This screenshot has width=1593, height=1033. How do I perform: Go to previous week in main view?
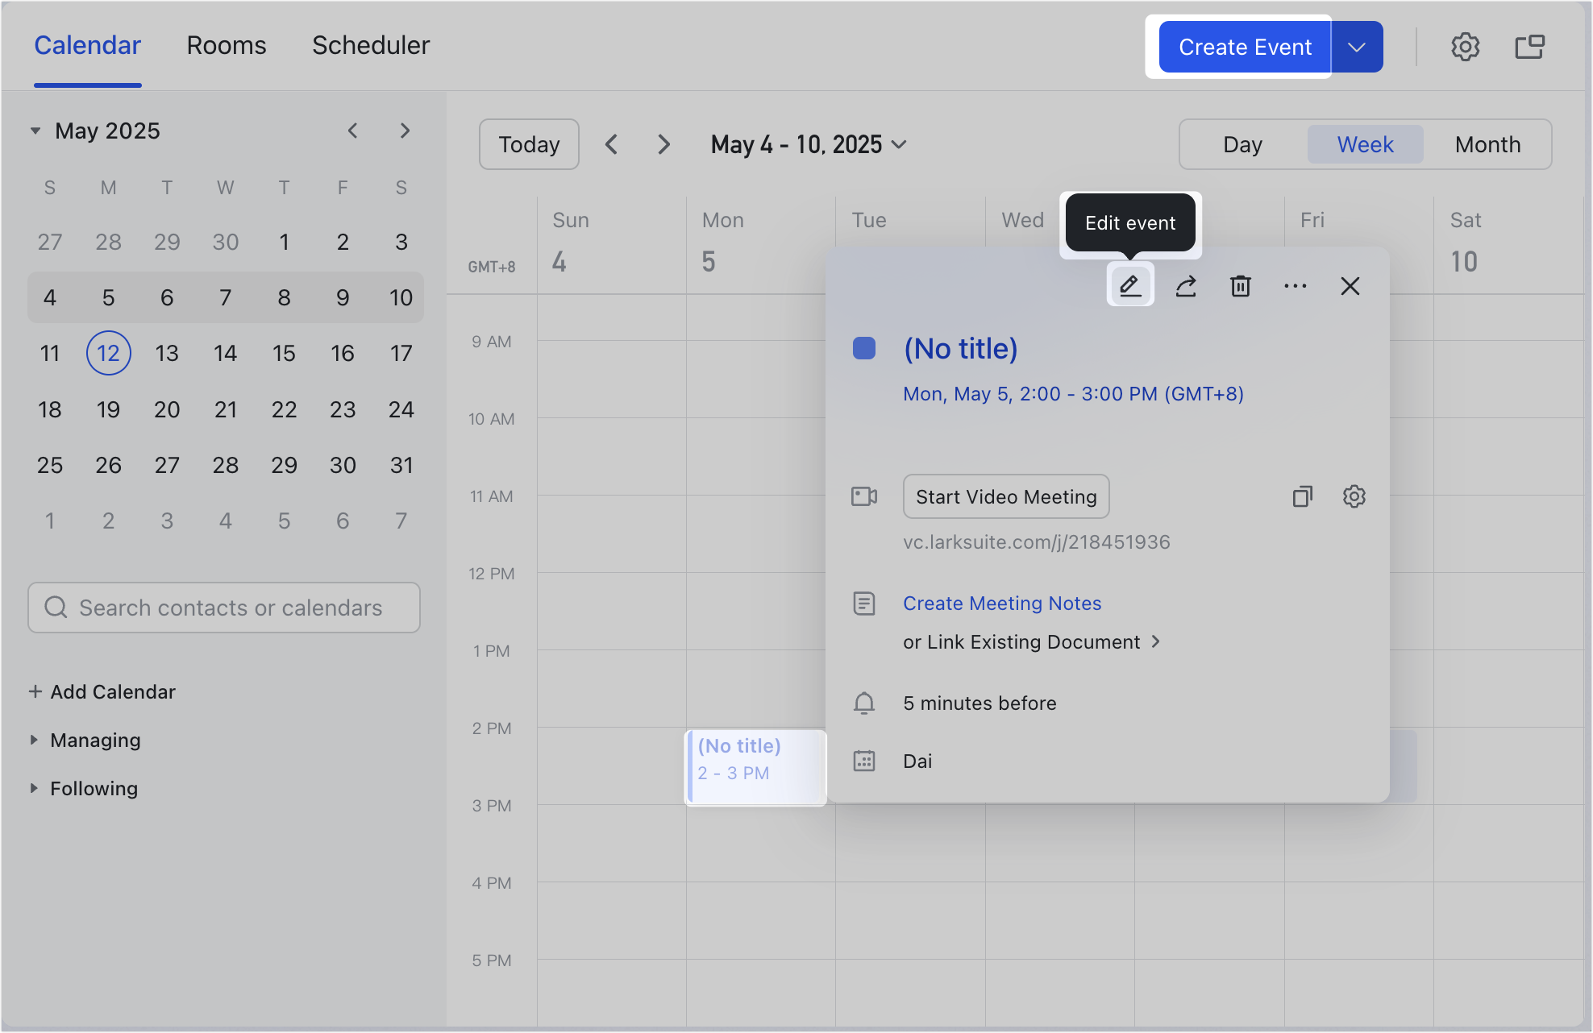(x=612, y=144)
